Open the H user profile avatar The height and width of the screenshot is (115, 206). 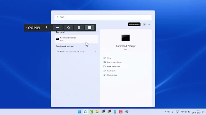(x=144, y=24)
